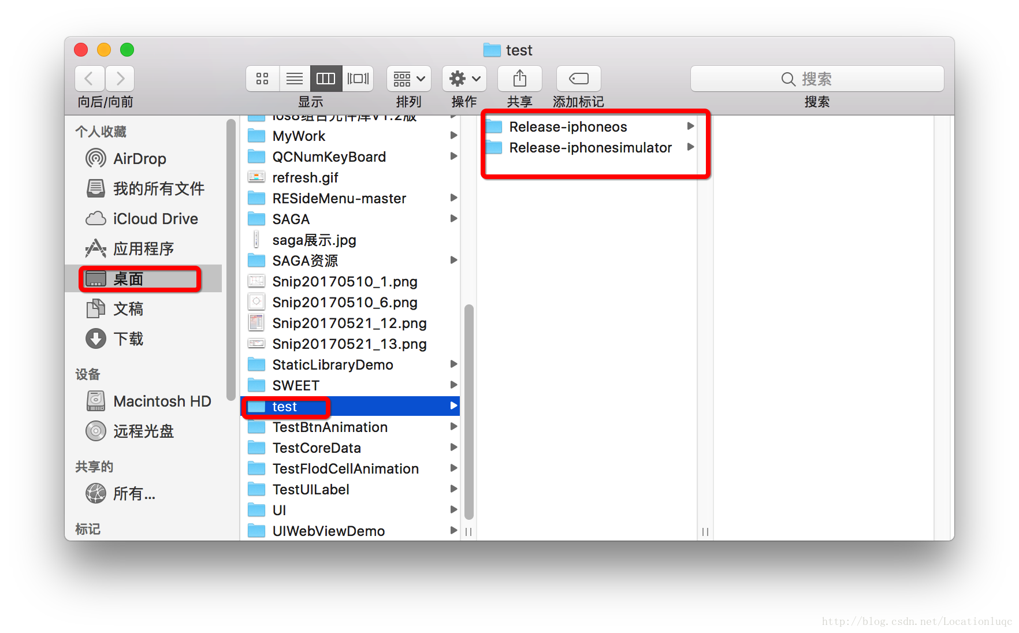The height and width of the screenshot is (633, 1019).
Task: Expand StaticLibraryDemo folder arrow
Action: [x=454, y=364]
